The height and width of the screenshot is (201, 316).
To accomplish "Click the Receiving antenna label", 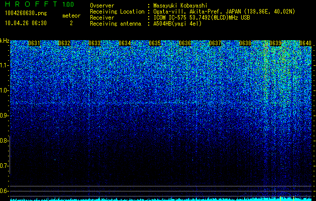I will pyautogui.click(x=116, y=24).
